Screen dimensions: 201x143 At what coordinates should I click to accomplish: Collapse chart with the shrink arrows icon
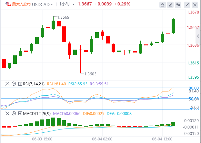187,5
